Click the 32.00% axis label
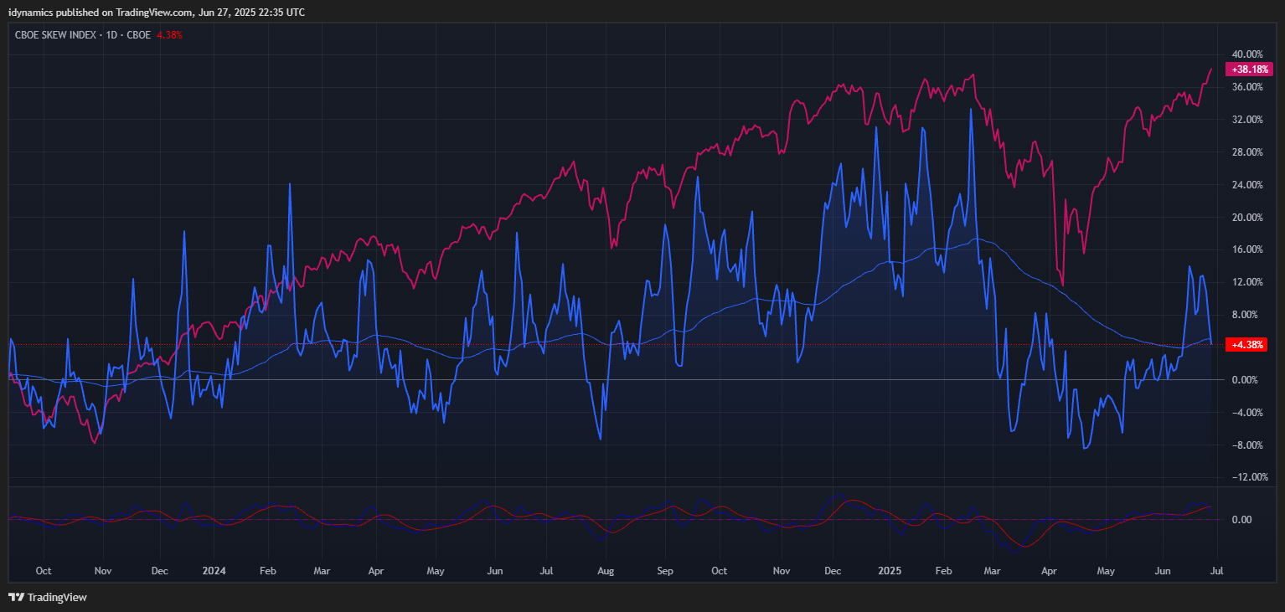Image resolution: width=1285 pixels, height=612 pixels. click(1248, 120)
